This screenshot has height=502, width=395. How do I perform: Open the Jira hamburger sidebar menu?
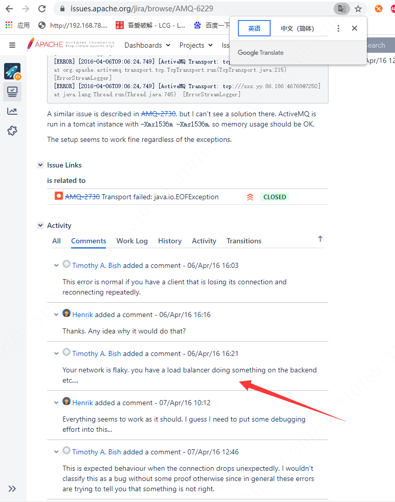pos(12,45)
